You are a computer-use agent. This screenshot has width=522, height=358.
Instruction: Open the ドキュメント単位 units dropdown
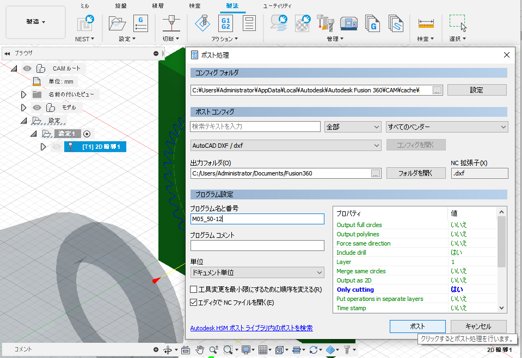[x=257, y=272]
